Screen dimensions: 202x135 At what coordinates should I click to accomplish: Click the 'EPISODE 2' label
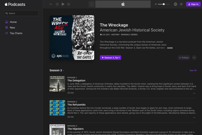point(72,102)
